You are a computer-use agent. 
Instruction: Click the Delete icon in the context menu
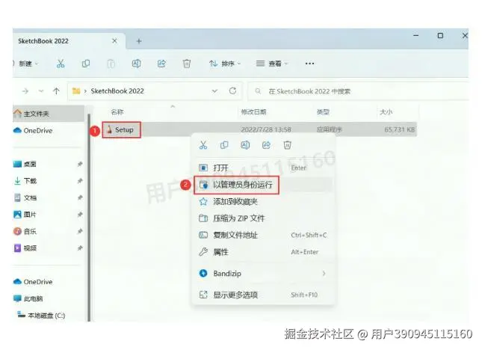(x=287, y=145)
